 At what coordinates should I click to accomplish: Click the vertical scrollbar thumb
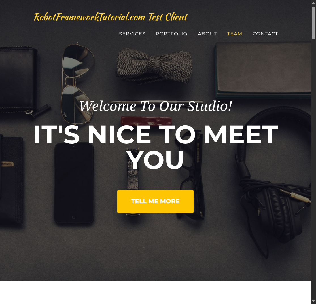[313, 23]
